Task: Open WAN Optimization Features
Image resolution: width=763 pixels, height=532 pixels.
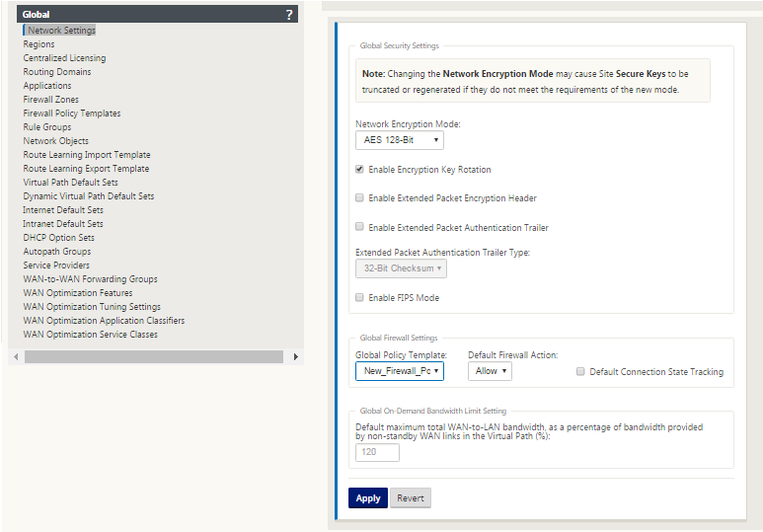Action: [x=78, y=293]
